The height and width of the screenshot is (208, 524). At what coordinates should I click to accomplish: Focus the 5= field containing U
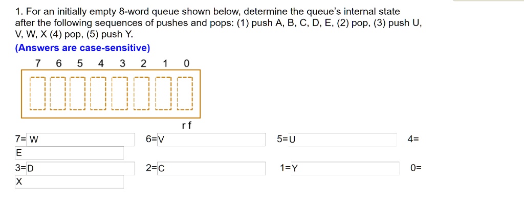(342, 140)
